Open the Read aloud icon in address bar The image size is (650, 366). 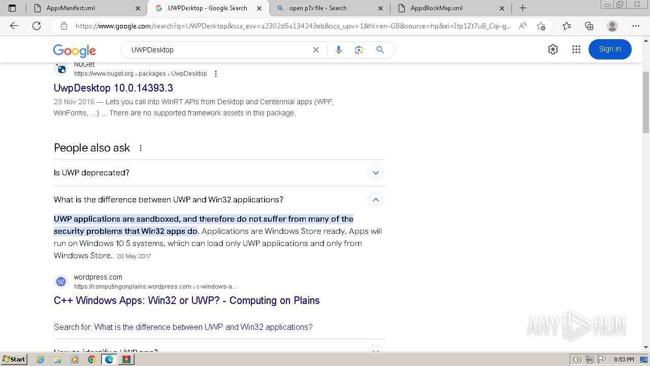click(x=523, y=26)
